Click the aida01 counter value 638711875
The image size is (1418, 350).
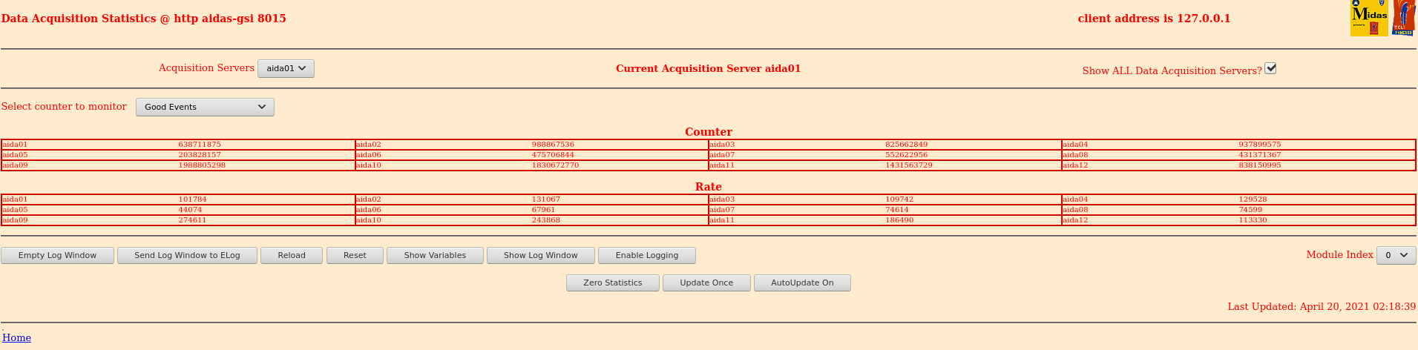(x=200, y=145)
